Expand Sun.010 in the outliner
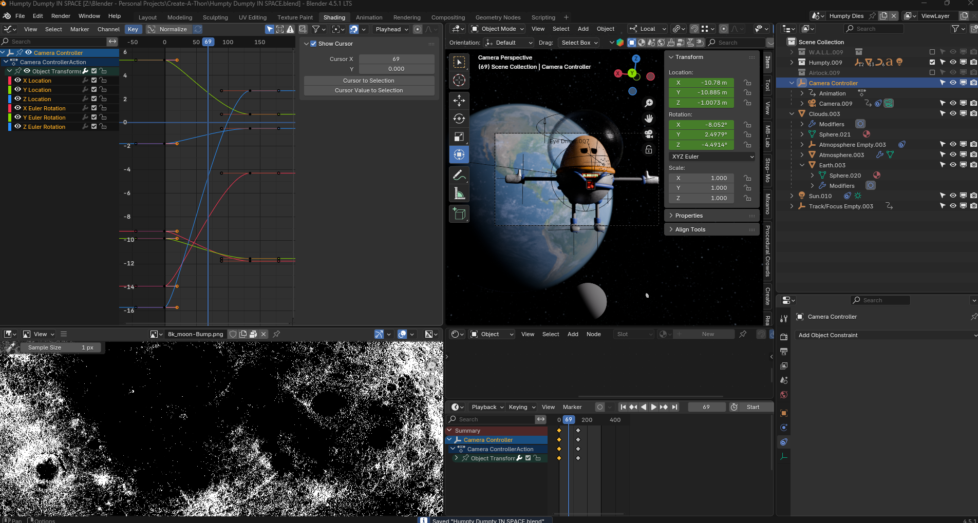 pos(792,196)
